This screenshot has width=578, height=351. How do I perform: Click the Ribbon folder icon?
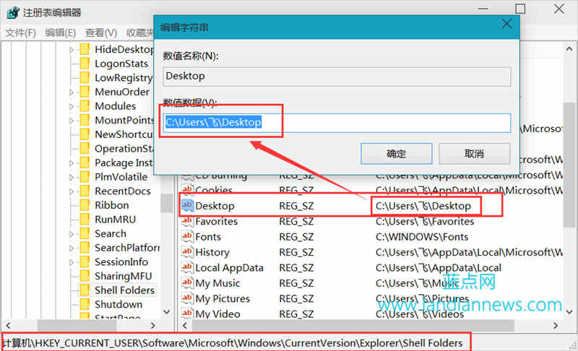pos(85,205)
